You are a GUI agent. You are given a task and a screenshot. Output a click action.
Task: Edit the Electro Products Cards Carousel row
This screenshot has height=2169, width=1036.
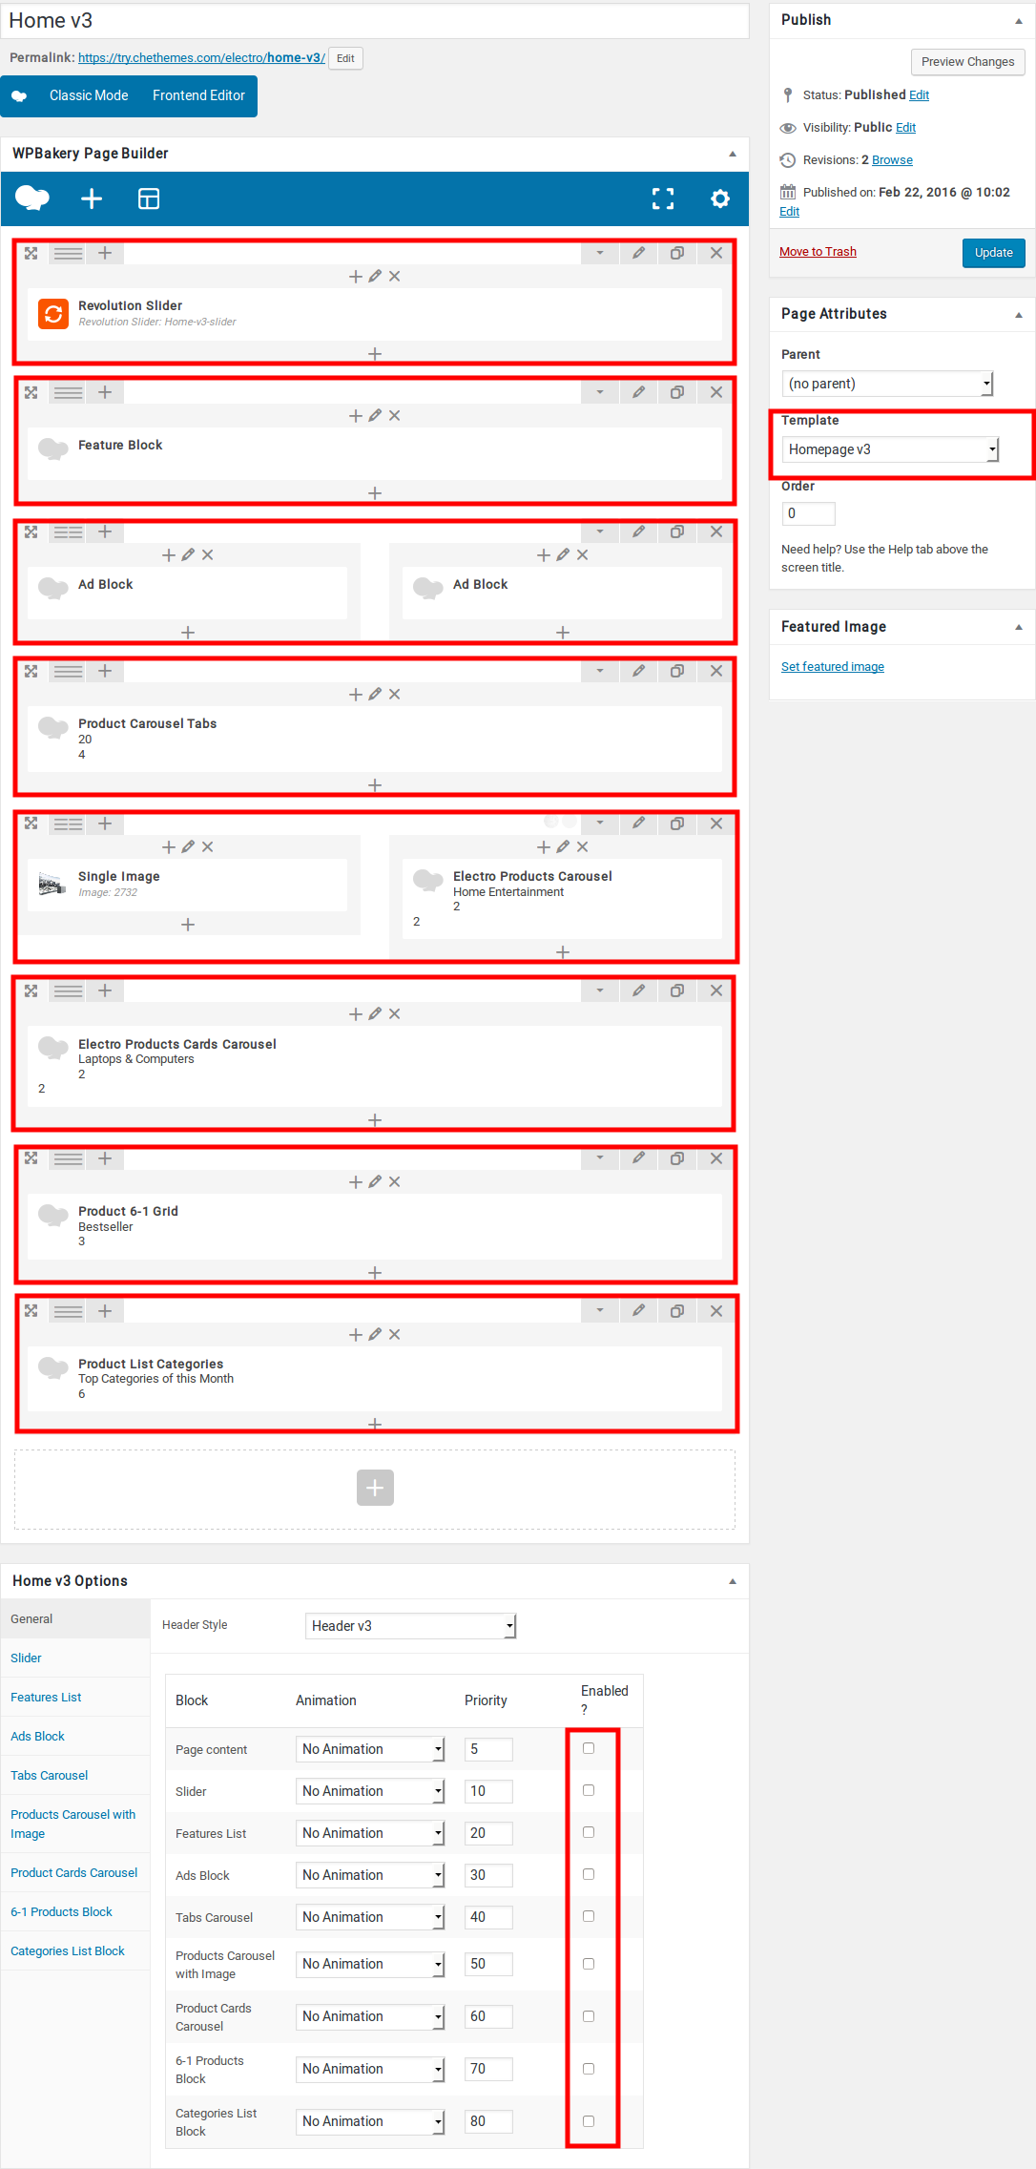[638, 991]
